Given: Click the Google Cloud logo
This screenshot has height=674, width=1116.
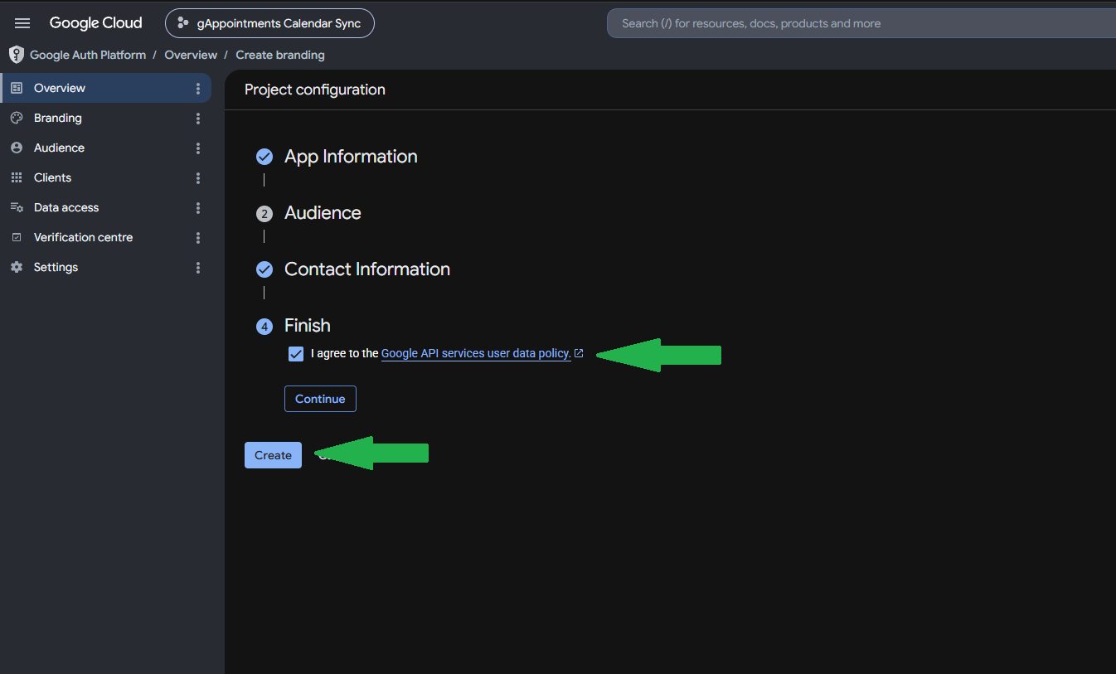Looking at the screenshot, I should coord(95,23).
